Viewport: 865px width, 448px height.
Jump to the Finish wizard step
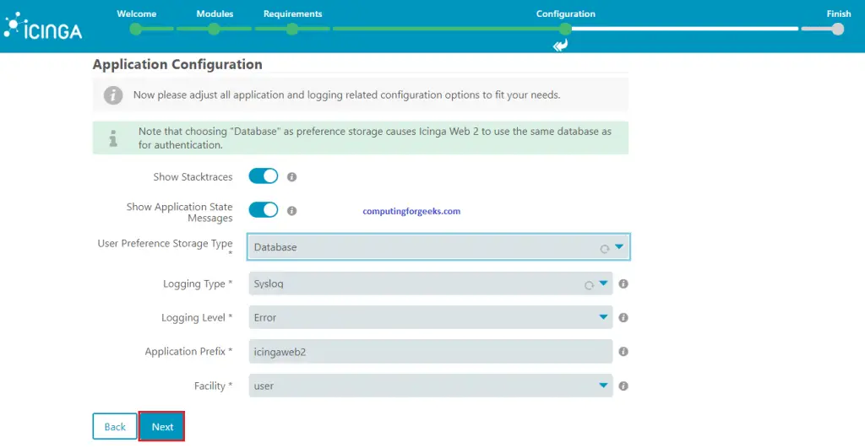(x=839, y=13)
